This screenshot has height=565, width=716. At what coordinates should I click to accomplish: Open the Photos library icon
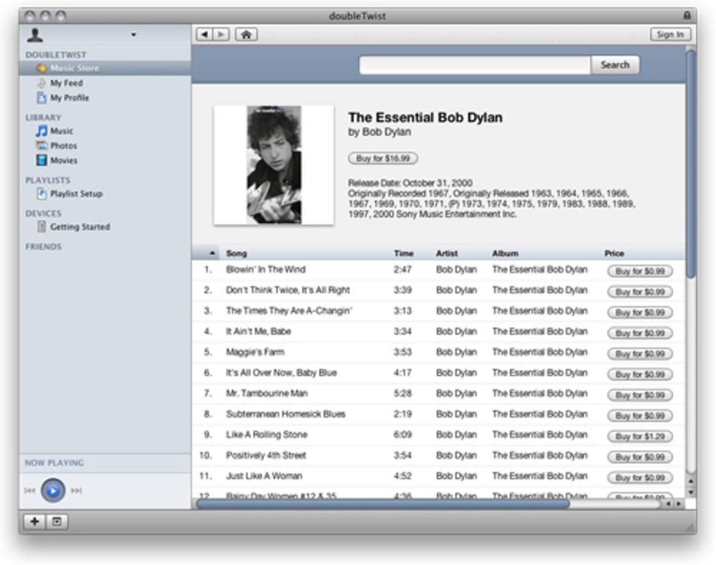[41, 145]
